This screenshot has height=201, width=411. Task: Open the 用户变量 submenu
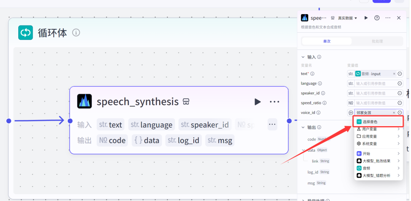(378, 129)
